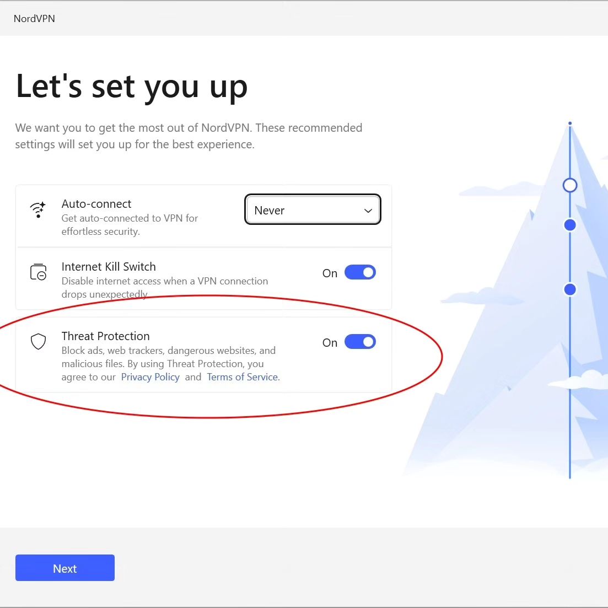Open the Auto-connect "Never" dropdown

(x=313, y=210)
